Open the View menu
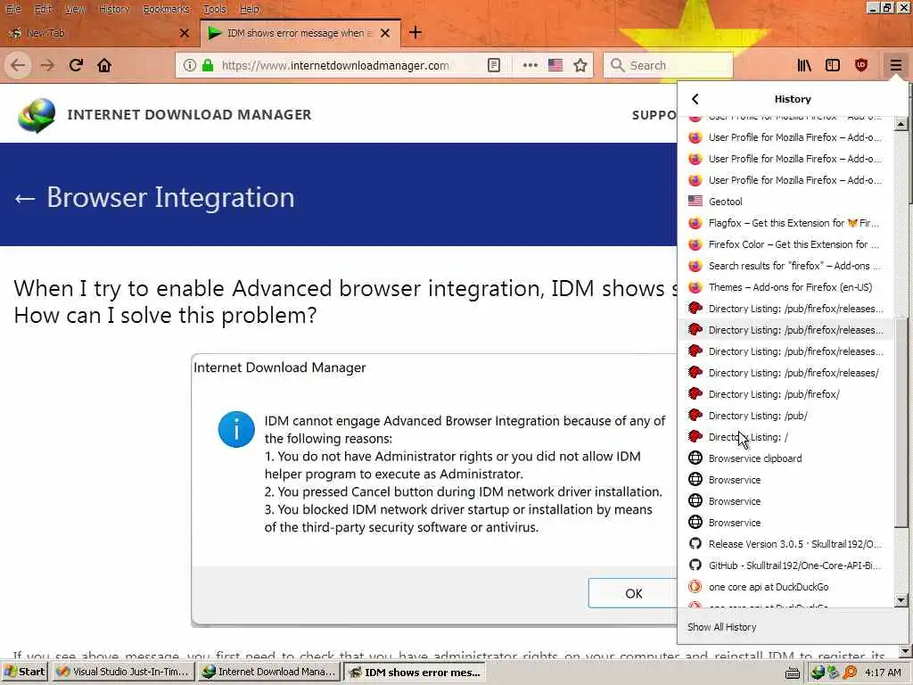Screen dimensions: 913x685 tap(75, 9)
